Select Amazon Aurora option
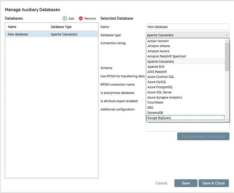 tap(158, 51)
